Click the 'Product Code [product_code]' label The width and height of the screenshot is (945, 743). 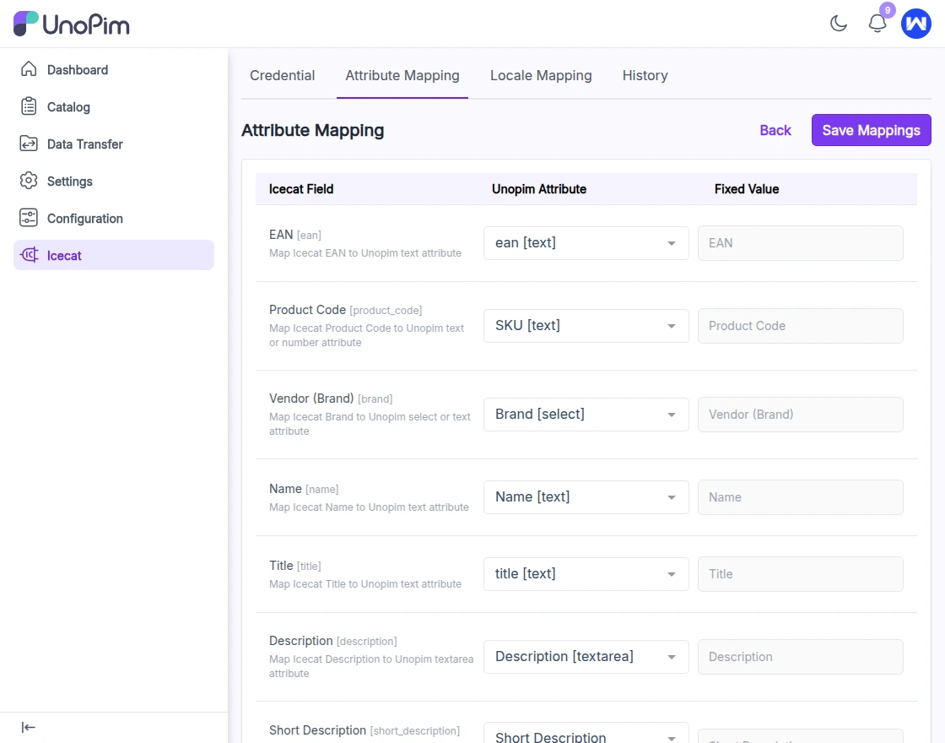click(x=345, y=310)
